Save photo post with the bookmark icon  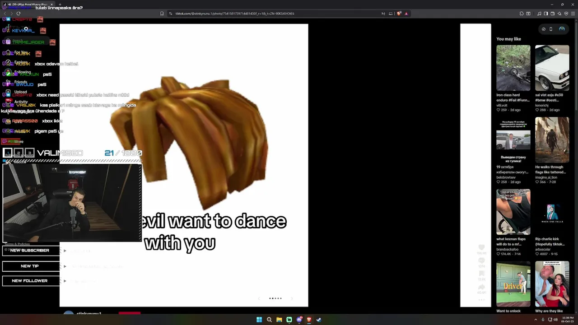(x=481, y=274)
